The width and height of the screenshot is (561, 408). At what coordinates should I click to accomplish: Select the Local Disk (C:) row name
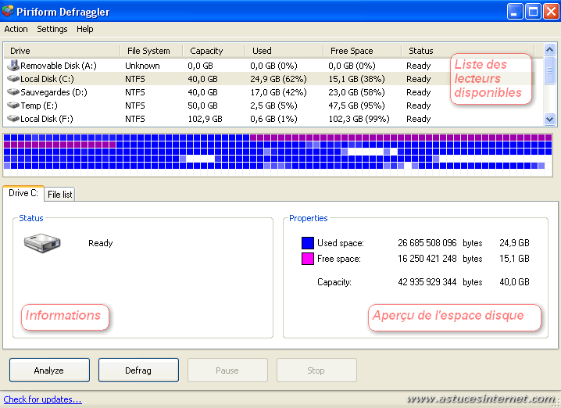(47, 79)
